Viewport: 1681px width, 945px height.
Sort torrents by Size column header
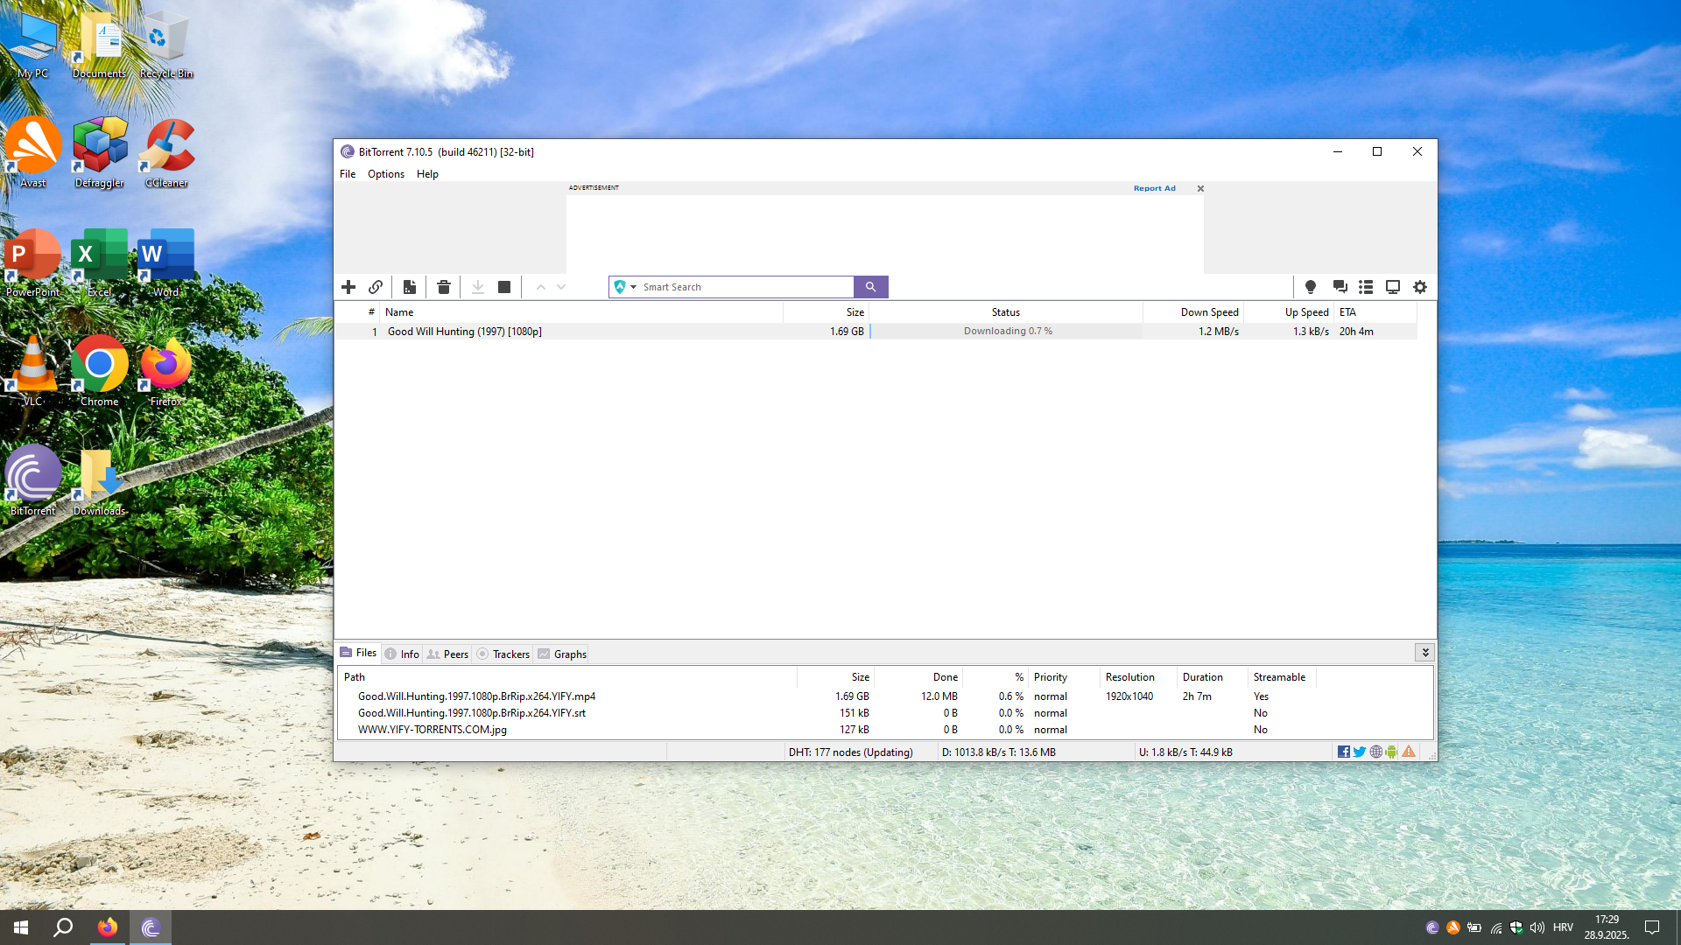(x=826, y=312)
